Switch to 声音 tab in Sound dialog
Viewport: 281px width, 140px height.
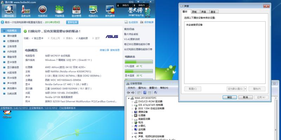pyautogui.click(x=204, y=12)
